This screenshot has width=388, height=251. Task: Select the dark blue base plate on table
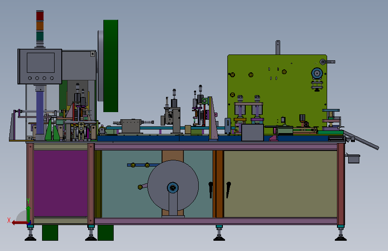click(213, 138)
